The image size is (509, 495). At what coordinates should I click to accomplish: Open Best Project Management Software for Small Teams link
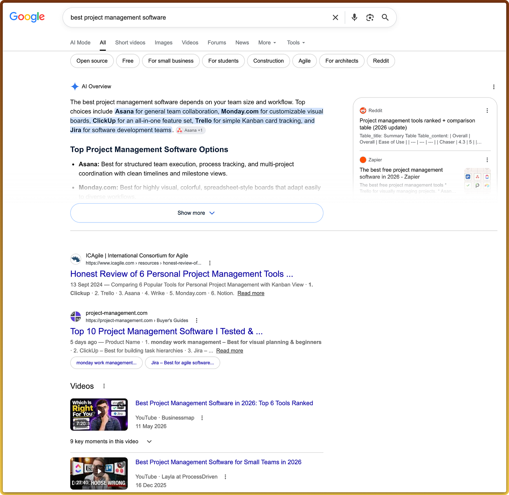(x=218, y=462)
